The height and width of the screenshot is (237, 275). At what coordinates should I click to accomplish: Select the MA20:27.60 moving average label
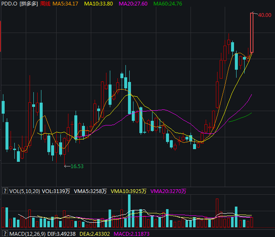133,4
